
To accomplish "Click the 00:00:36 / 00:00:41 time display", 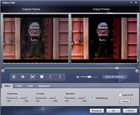I will (x=115, y=77).
